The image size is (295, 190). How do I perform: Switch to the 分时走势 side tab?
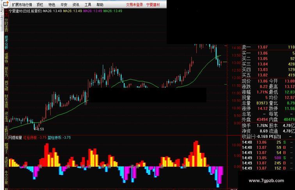click(x=6, y=25)
